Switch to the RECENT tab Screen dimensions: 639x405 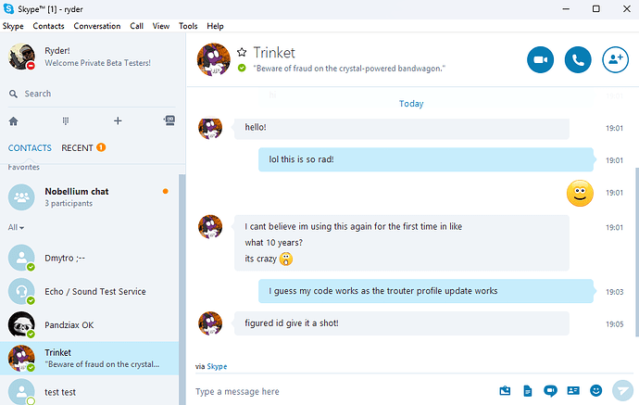click(77, 147)
